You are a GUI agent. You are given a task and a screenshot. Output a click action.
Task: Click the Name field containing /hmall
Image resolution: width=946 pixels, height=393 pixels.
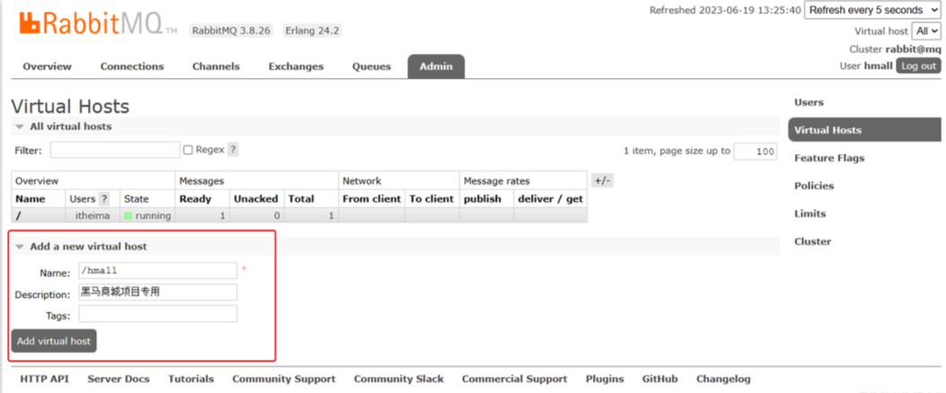[x=157, y=271]
